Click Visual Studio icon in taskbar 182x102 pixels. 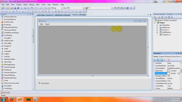[20, 99]
